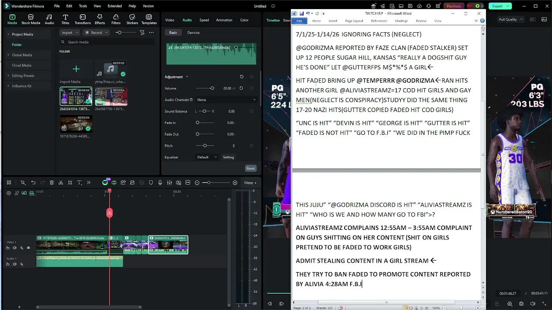Open the Meter dropdown
Image resolution: width=552 pixels, height=310 pixels.
coord(250,183)
